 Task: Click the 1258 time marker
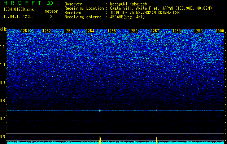(x=177, y=31)
